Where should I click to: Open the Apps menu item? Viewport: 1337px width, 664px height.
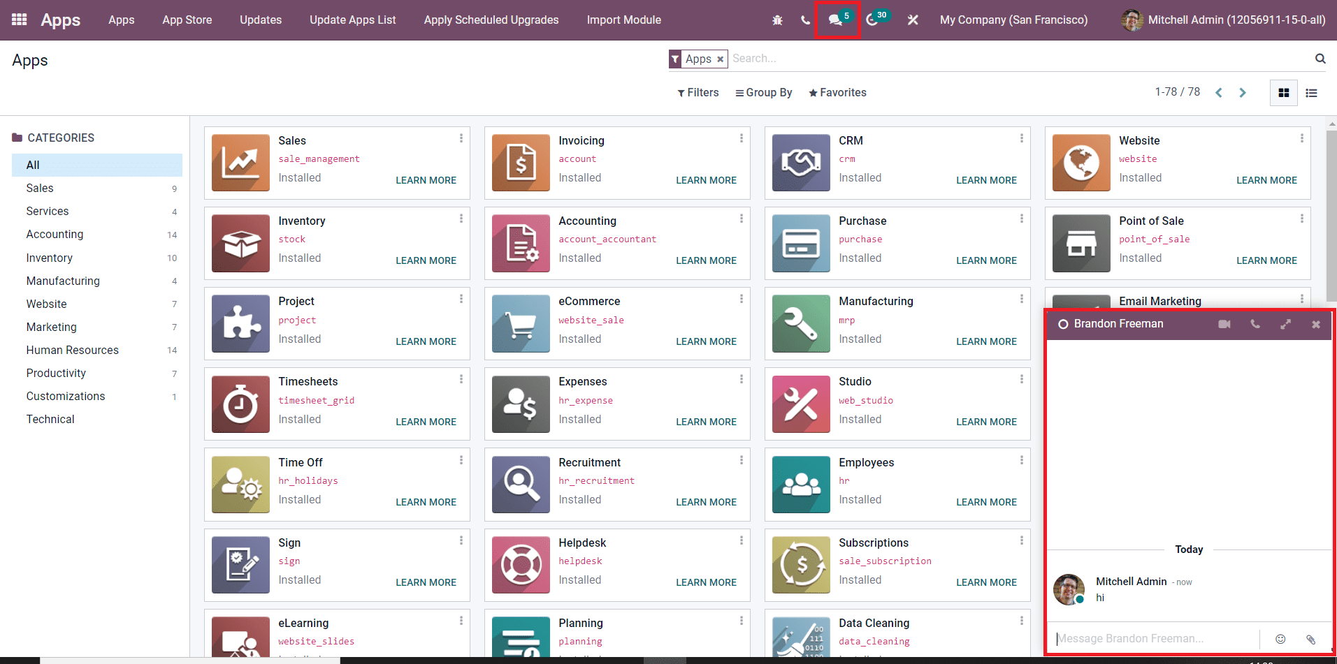click(x=122, y=20)
